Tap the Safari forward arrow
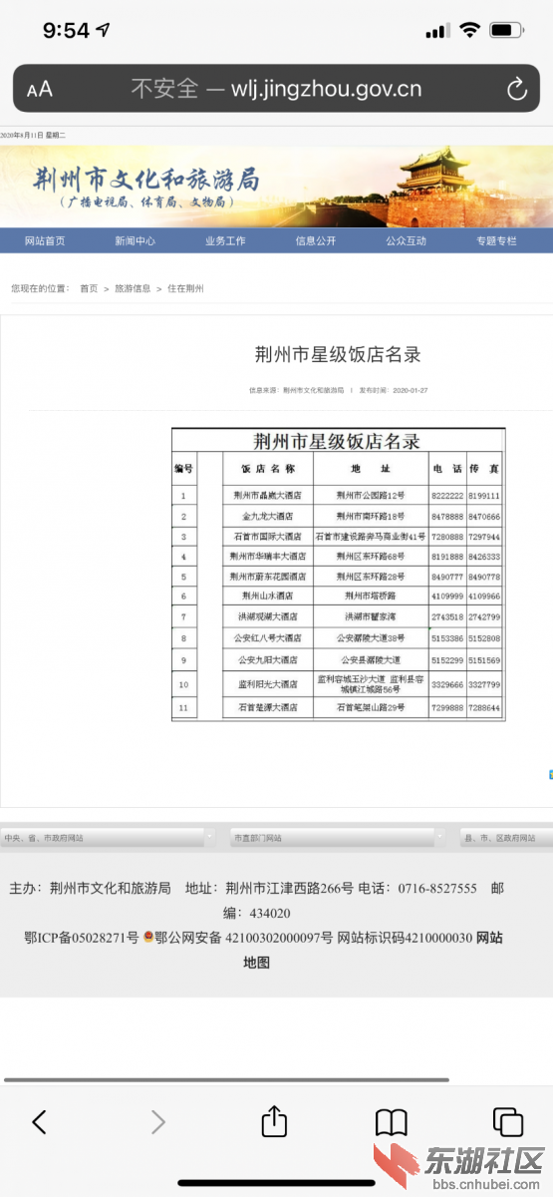The height and width of the screenshot is (1197, 553). (x=157, y=1122)
